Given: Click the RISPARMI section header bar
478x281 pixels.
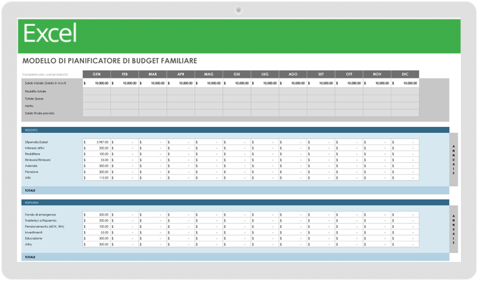Looking at the screenshot, I should pyautogui.click(x=236, y=203).
